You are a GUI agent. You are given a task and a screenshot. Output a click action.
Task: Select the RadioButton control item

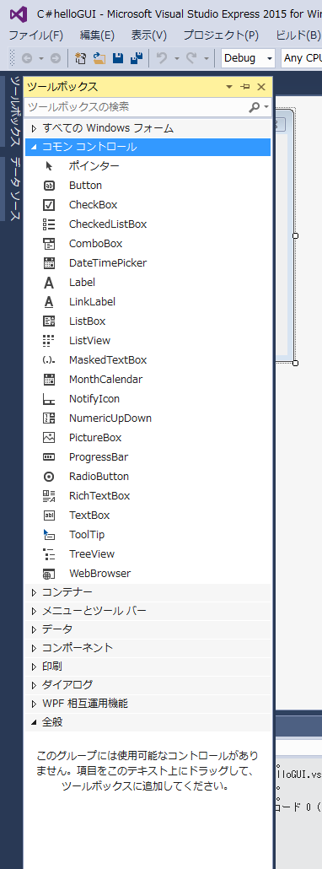[x=148, y=477]
